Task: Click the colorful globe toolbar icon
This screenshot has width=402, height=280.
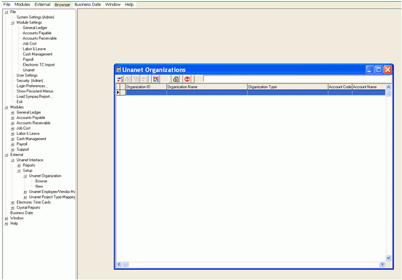Action: [x=156, y=79]
